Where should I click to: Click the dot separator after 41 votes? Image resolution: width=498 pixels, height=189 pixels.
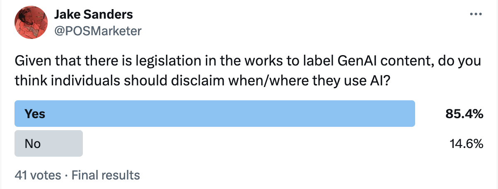(66, 175)
